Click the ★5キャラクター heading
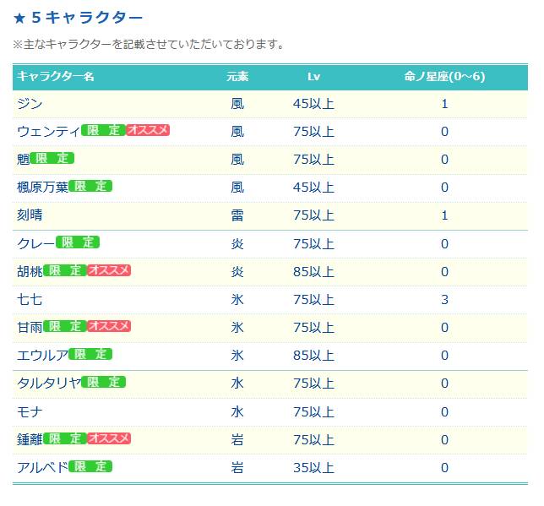Image resolution: width=544 pixels, height=506 pixels. coord(78,18)
